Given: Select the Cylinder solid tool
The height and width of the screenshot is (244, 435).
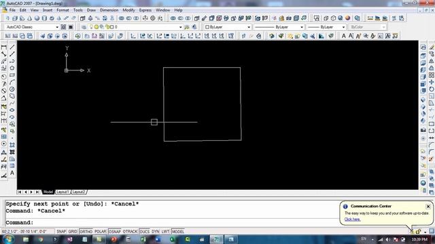Looking at the screenshot, I should 44,18.
